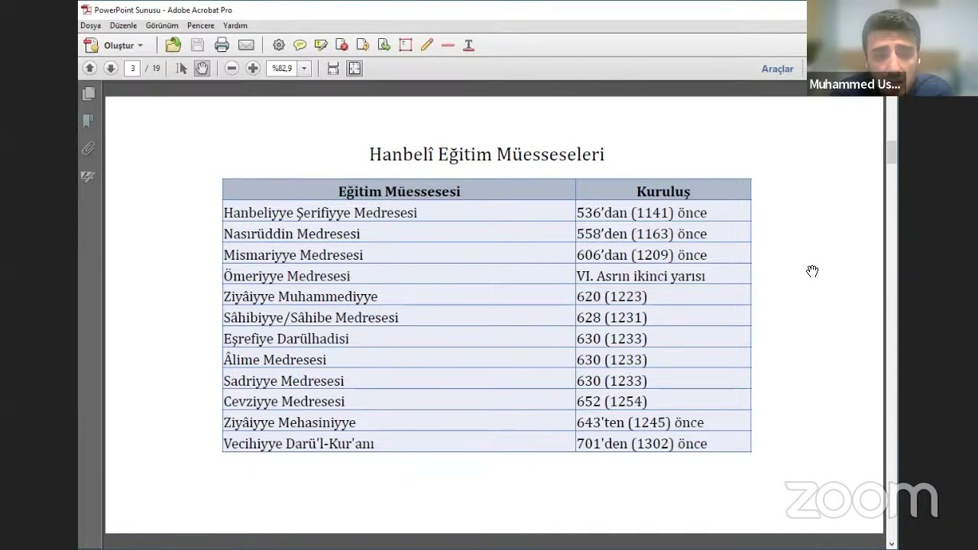Click the fit full page icon
The width and height of the screenshot is (978, 550).
(355, 69)
